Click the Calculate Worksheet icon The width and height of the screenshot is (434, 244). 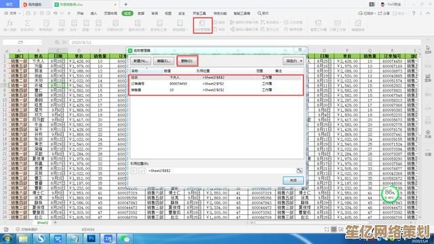pyautogui.click(x=338, y=23)
